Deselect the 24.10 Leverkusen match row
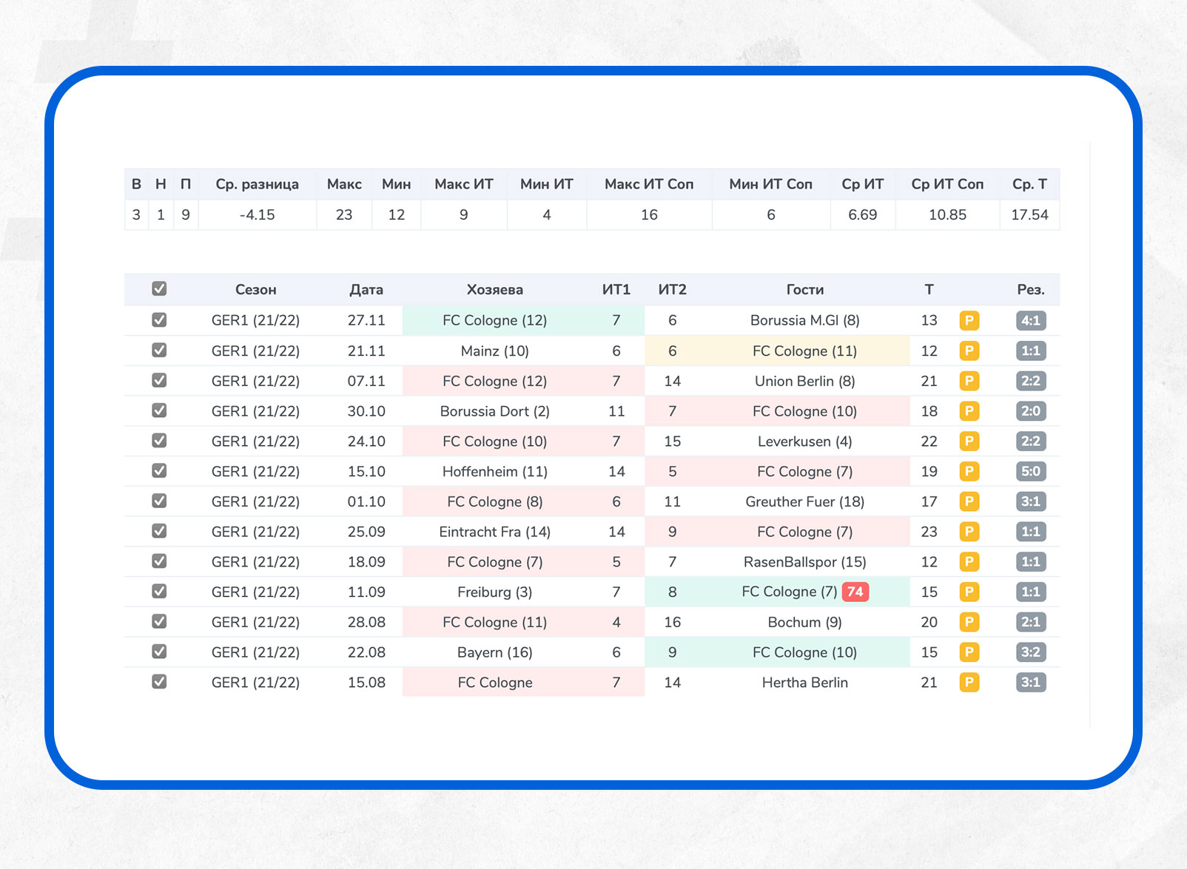Image resolution: width=1187 pixels, height=869 pixels. (159, 440)
